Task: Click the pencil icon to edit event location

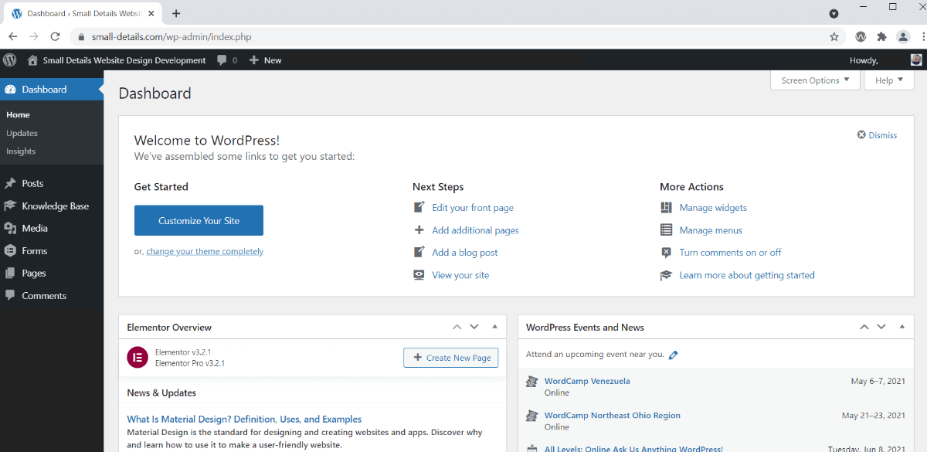Action: [674, 355]
